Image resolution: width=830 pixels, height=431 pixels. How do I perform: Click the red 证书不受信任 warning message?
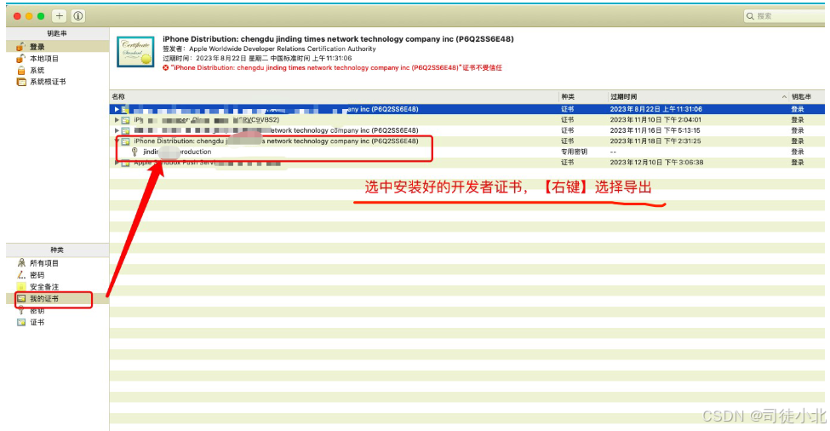[336, 68]
